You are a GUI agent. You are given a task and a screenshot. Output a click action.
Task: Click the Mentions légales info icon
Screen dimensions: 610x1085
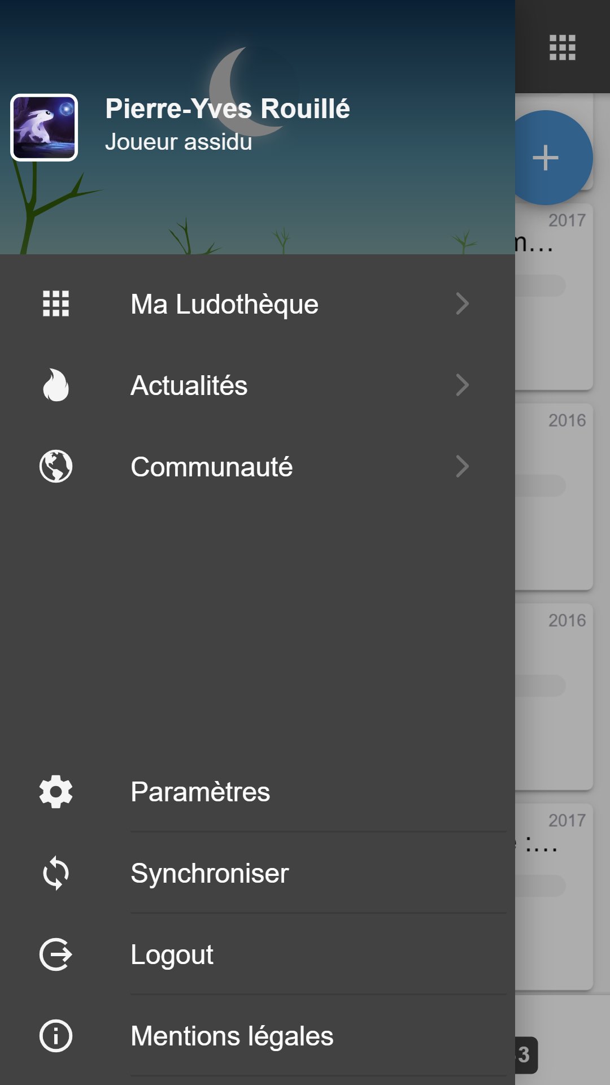click(x=56, y=1036)
